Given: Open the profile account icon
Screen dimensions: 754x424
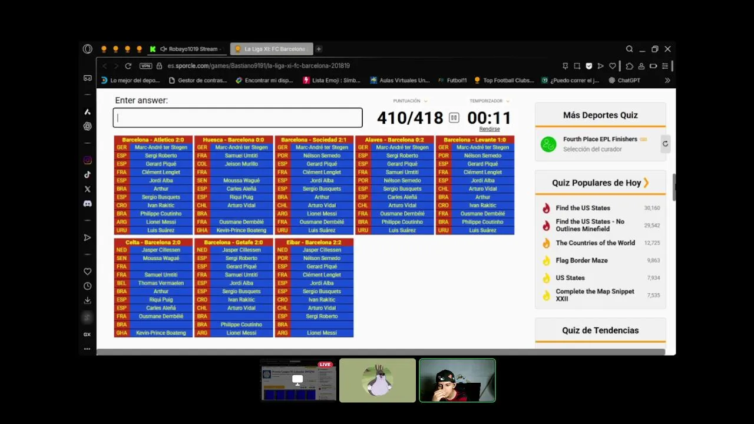Looking at the screenshot, I should 641,66.
